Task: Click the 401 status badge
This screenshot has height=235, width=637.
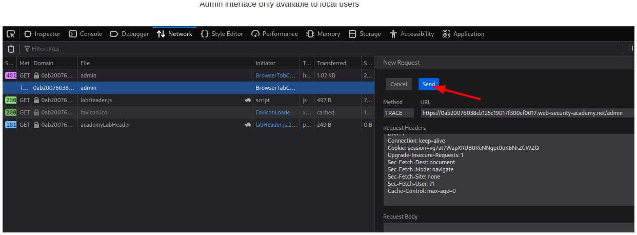Action: 10,75
